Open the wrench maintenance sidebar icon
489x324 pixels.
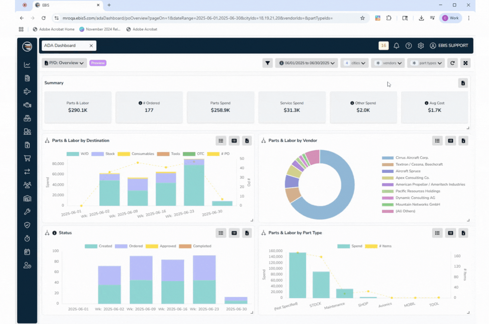tap(27, 212)
